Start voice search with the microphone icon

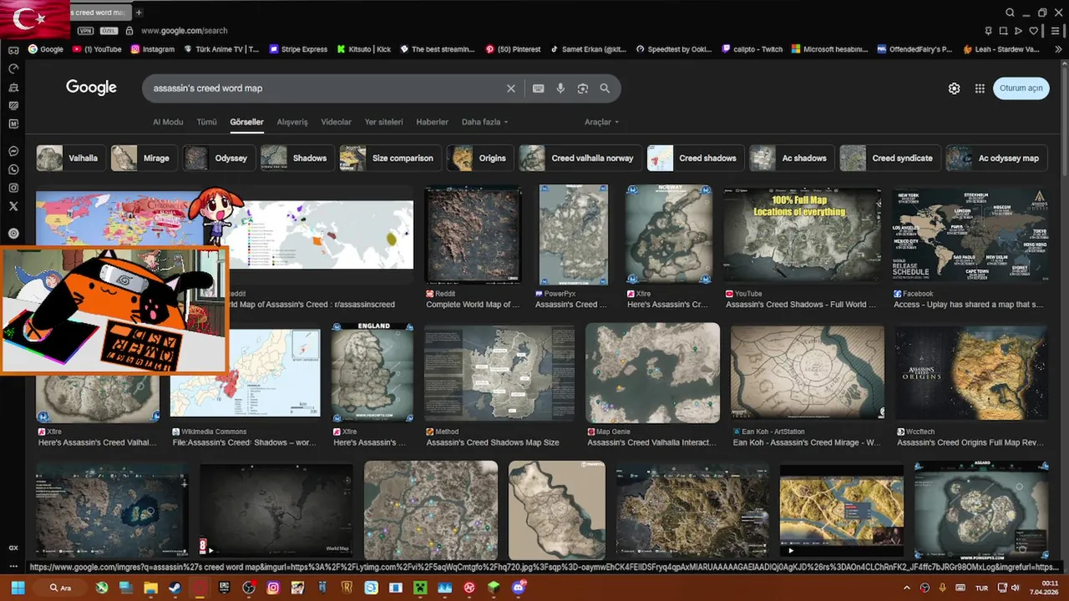(x=560, y=88)
